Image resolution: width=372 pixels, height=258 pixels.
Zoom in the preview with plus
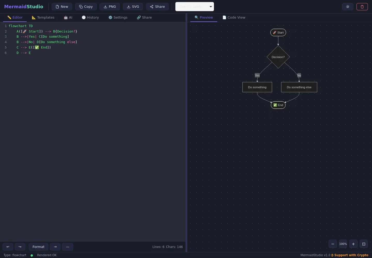point(353,244)
